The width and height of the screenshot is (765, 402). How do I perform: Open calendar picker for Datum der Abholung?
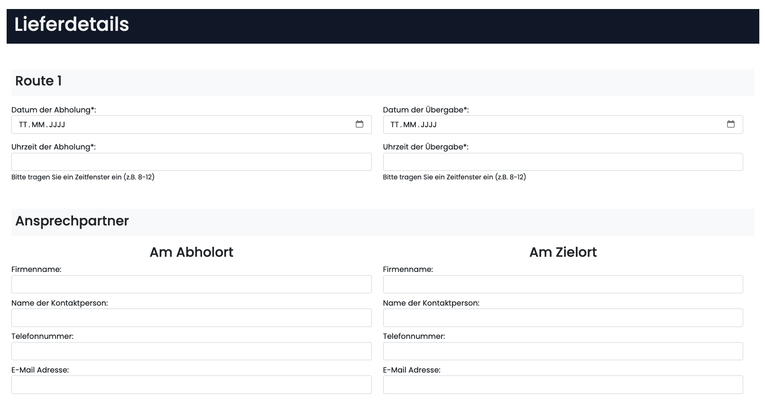pyautogui.click(x=359, y=124)
